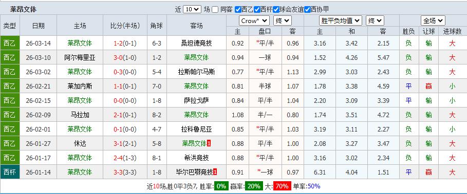Uncheck the 西协甲 filter checkbox
The width and height of the screenshot is (467, 194).
coord(308,10)
